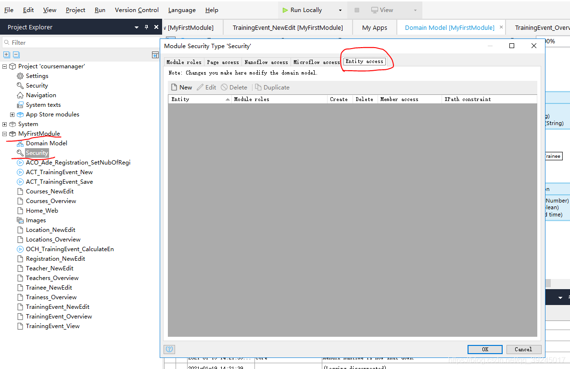Click the stop run square icon

pyautogui.click(x=356, y=10)
